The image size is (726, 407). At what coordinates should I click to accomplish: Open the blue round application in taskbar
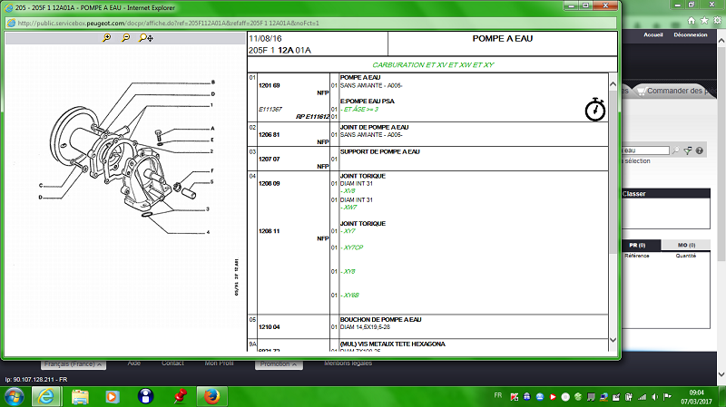pos(145,396)
